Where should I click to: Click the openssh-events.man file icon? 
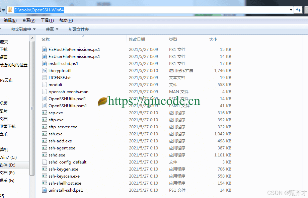coord(45,91)
